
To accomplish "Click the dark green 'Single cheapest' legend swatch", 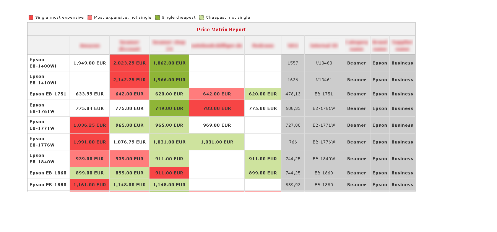I will click(158, 18).
